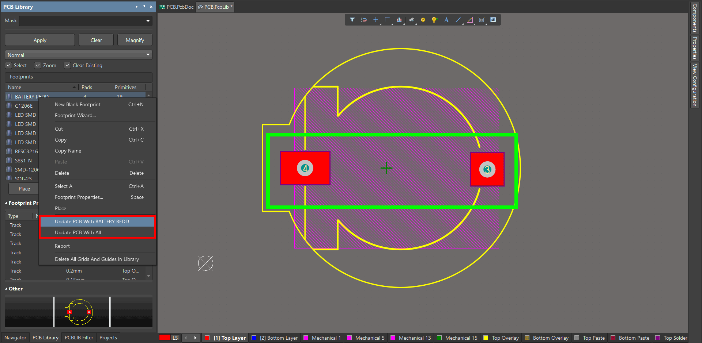Open the snap options magnet icon
The width and height of the screenshot is (702, 343).
[364, 20]
